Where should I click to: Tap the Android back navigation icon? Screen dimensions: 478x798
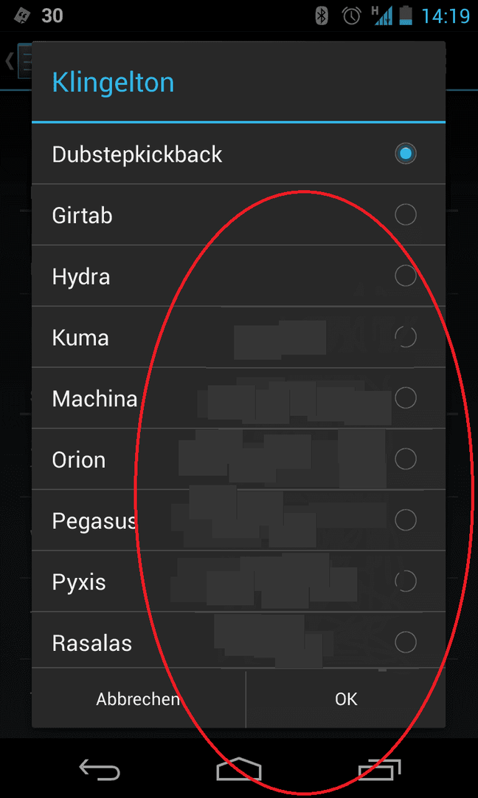[99, 769]
